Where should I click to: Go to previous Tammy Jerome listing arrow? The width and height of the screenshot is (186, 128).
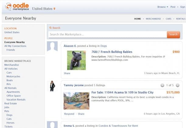(x=162, y=85)
